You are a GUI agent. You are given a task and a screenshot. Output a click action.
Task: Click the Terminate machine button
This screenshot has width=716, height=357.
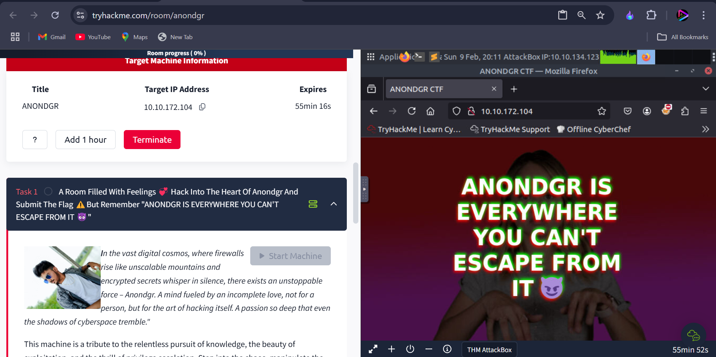152,139
